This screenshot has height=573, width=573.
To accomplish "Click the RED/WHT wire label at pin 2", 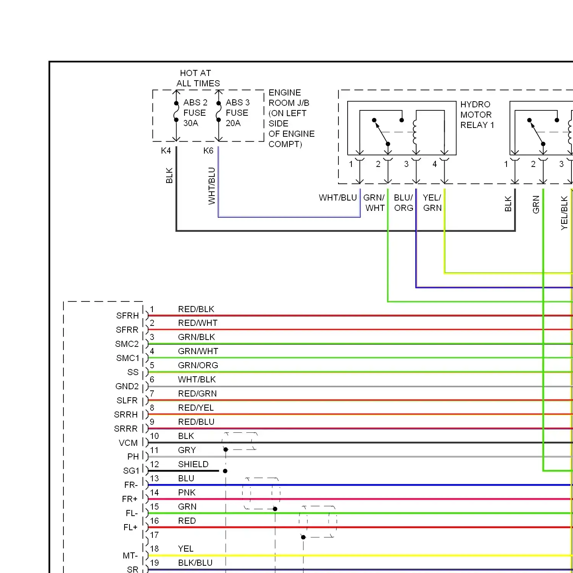I will 197,323.
